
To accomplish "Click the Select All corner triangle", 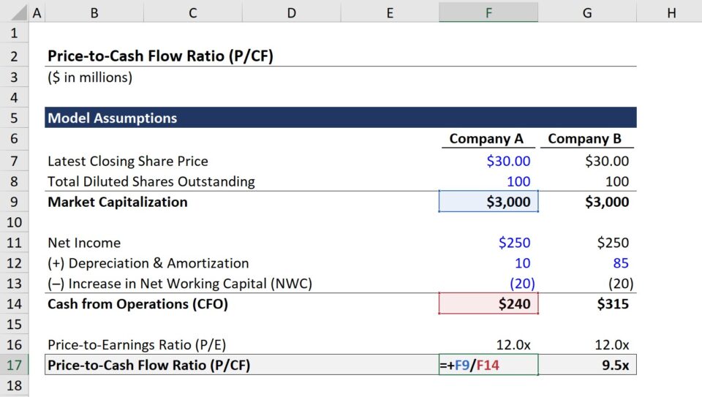I will click(15, 12).
